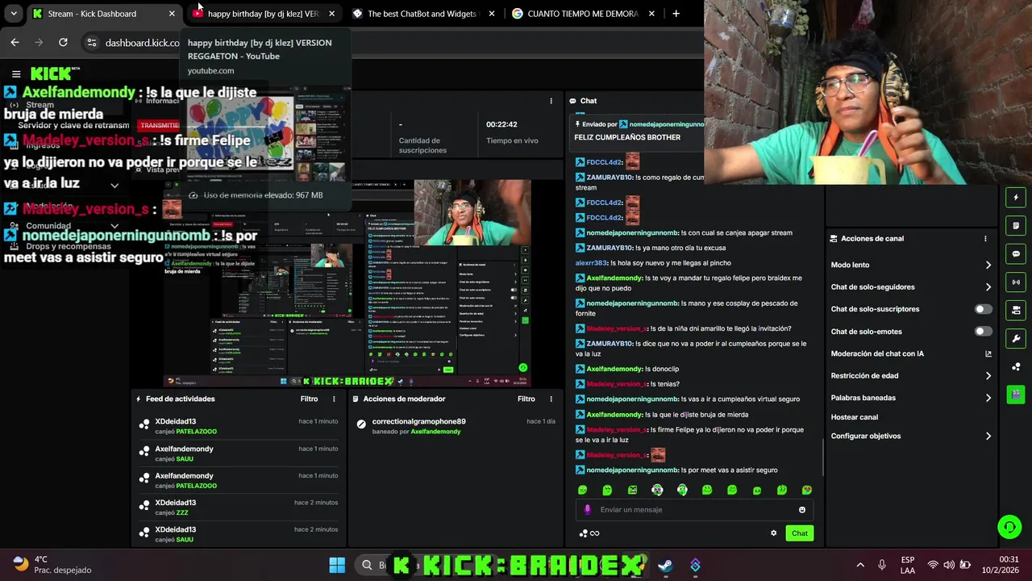Image resolution: width=1032 pixels, height=581 pixels.
Task: Expand Configurar objetivos options
Action: (988, 437)
